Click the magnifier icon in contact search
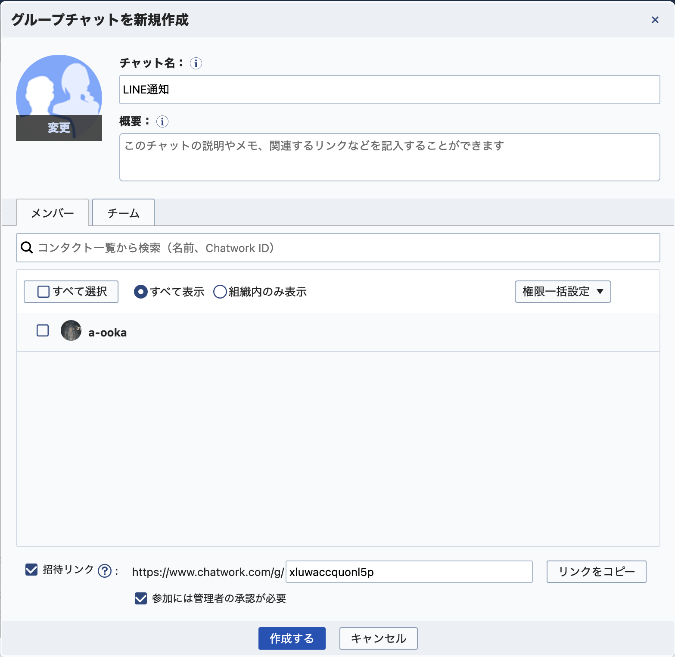The width and height of the screenshot is (675, 657). [27, 248]
